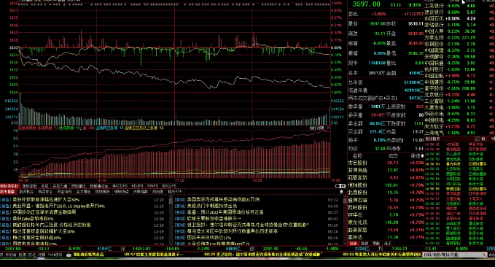Select 康龙化成 row in the ranking list
The height and width of the screenshot is (267, 495).
[x=386, y=222]
